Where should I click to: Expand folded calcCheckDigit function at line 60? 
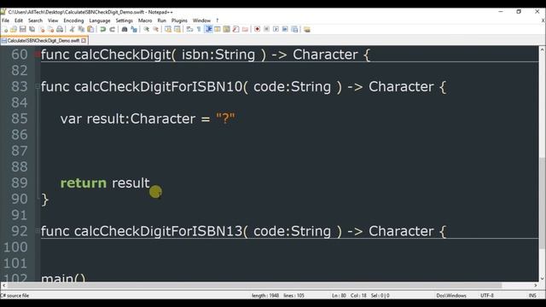(38, 55)
